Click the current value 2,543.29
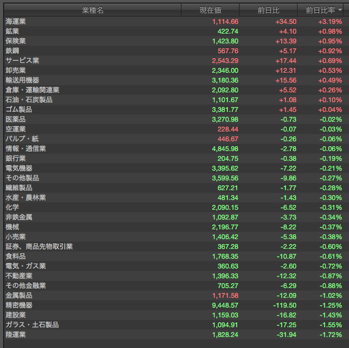 [226, 61]
